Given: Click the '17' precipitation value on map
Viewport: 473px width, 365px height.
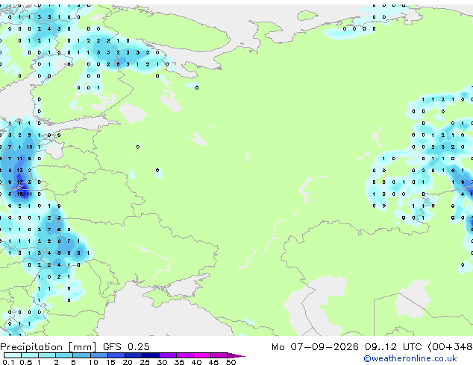Looking at the screenshot, I should (x=20, y=182).
